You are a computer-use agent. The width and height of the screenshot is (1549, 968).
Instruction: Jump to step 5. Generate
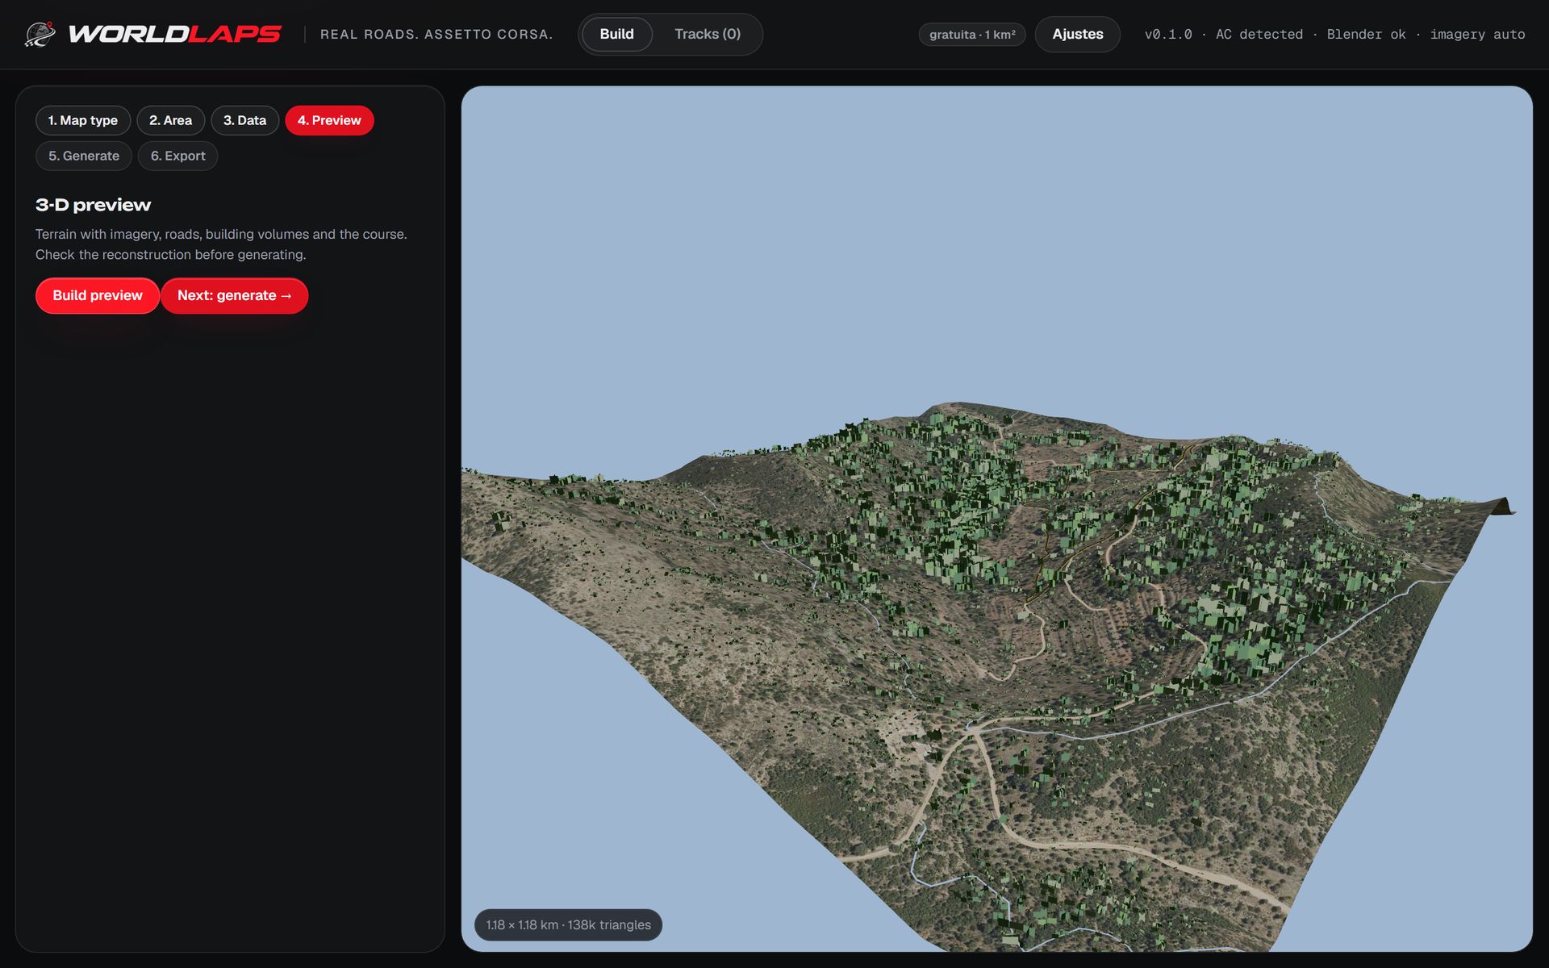pos(84,156)
